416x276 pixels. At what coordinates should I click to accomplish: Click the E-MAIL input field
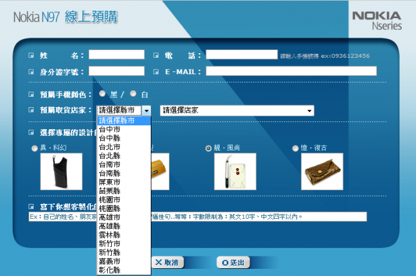coord(291,71)
